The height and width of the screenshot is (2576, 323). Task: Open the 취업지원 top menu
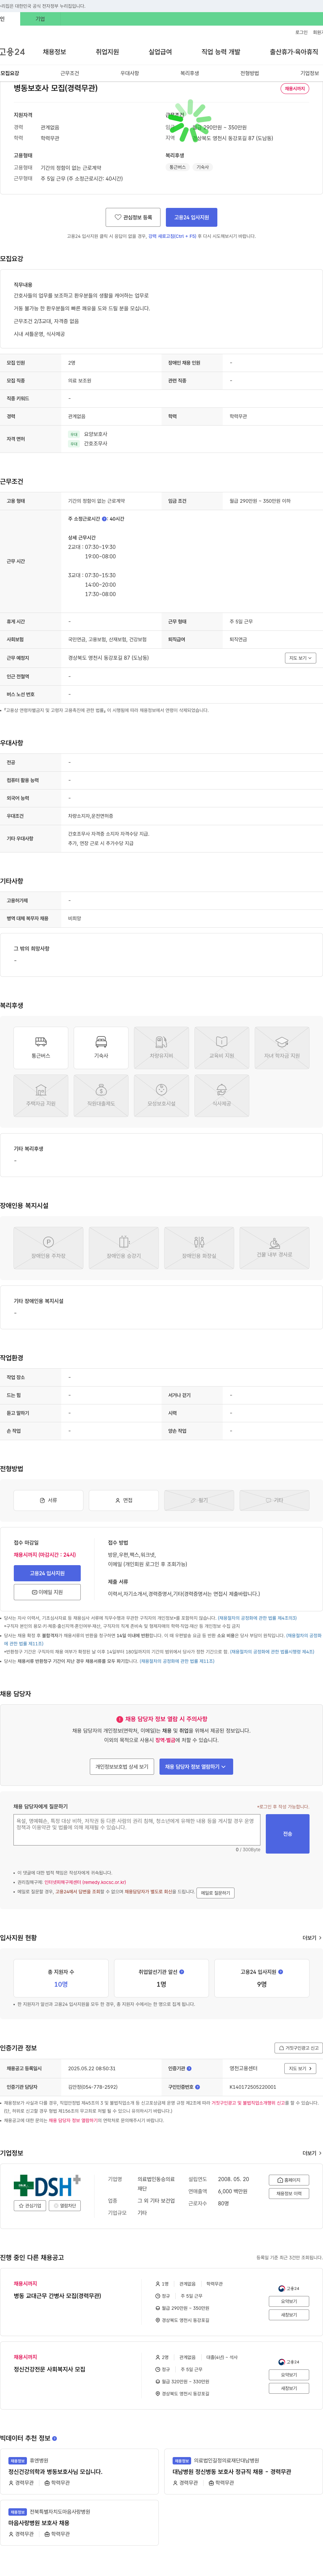point(107,52)
